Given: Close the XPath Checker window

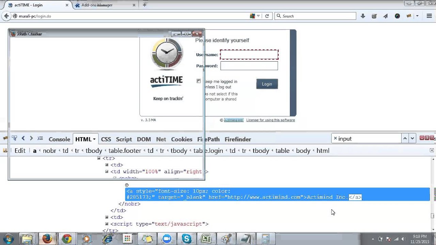Looking at the screenshot, I should (197, 34).
